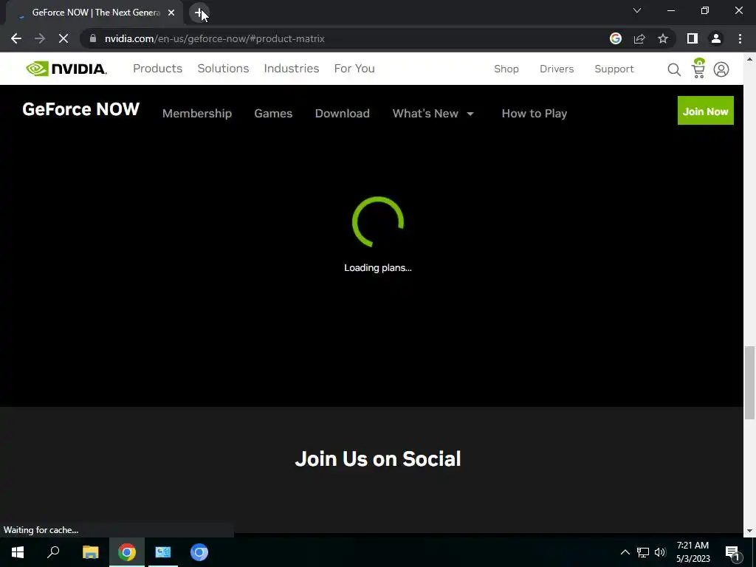Screen dimensions: 756x567
Task: Click the green Join Now button
Action: point(705,111)
